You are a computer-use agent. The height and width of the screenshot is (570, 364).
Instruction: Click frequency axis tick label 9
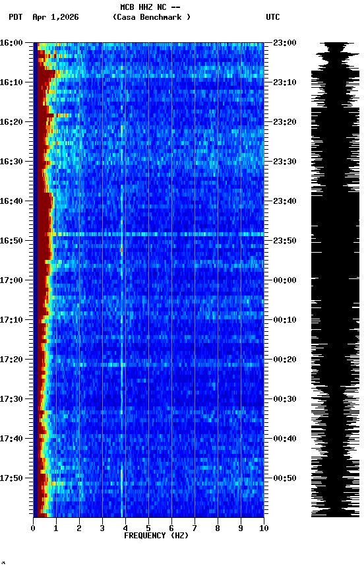tap(241, 528)
